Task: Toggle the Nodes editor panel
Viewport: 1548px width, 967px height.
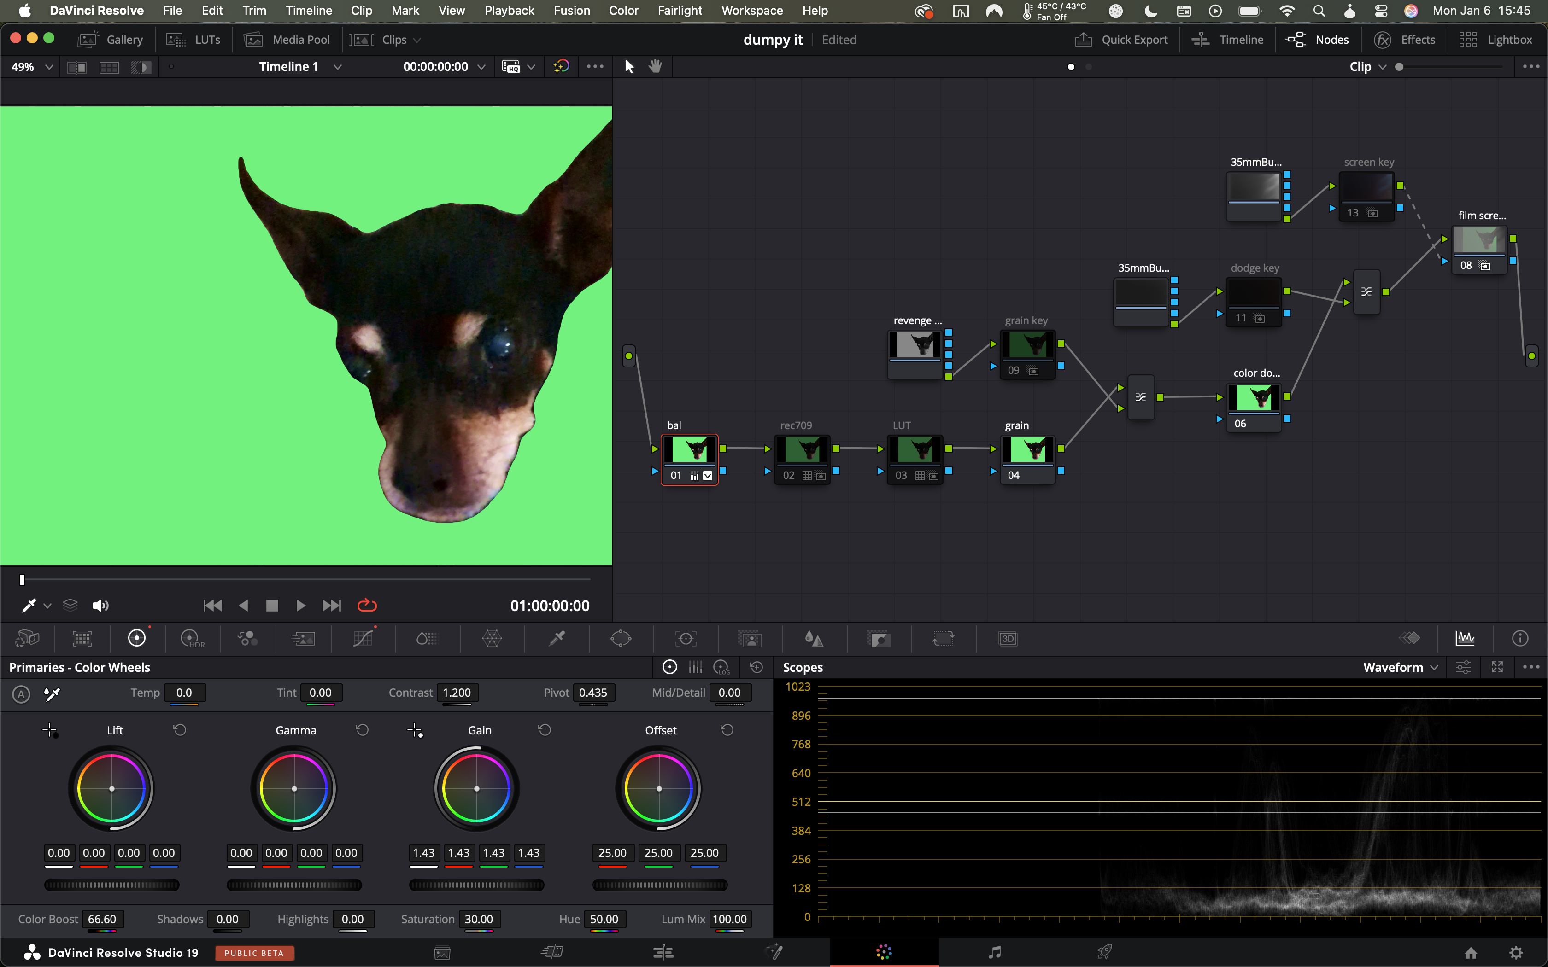Action: pyautogui.click(x=1317, y=40)
